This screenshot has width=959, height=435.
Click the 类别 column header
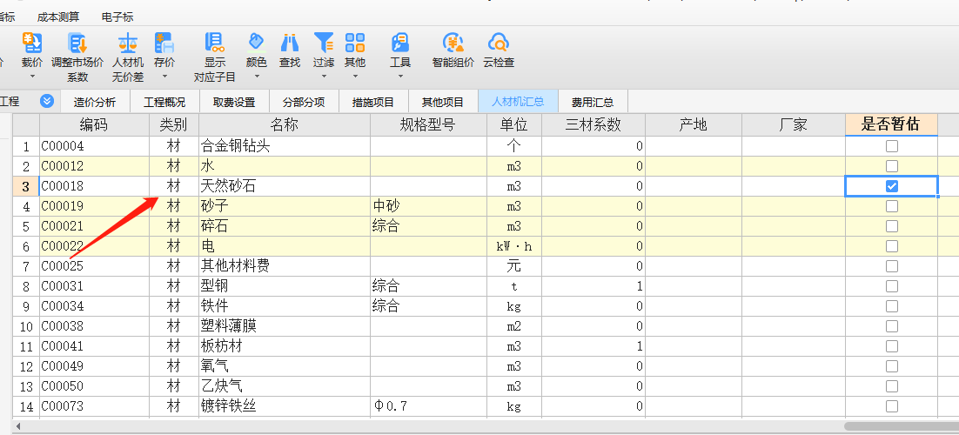point(174,124)
